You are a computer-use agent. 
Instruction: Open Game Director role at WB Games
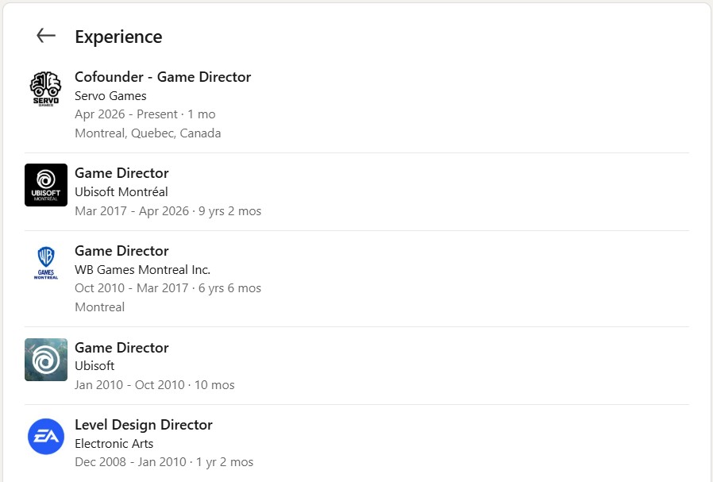coord(121,251)
